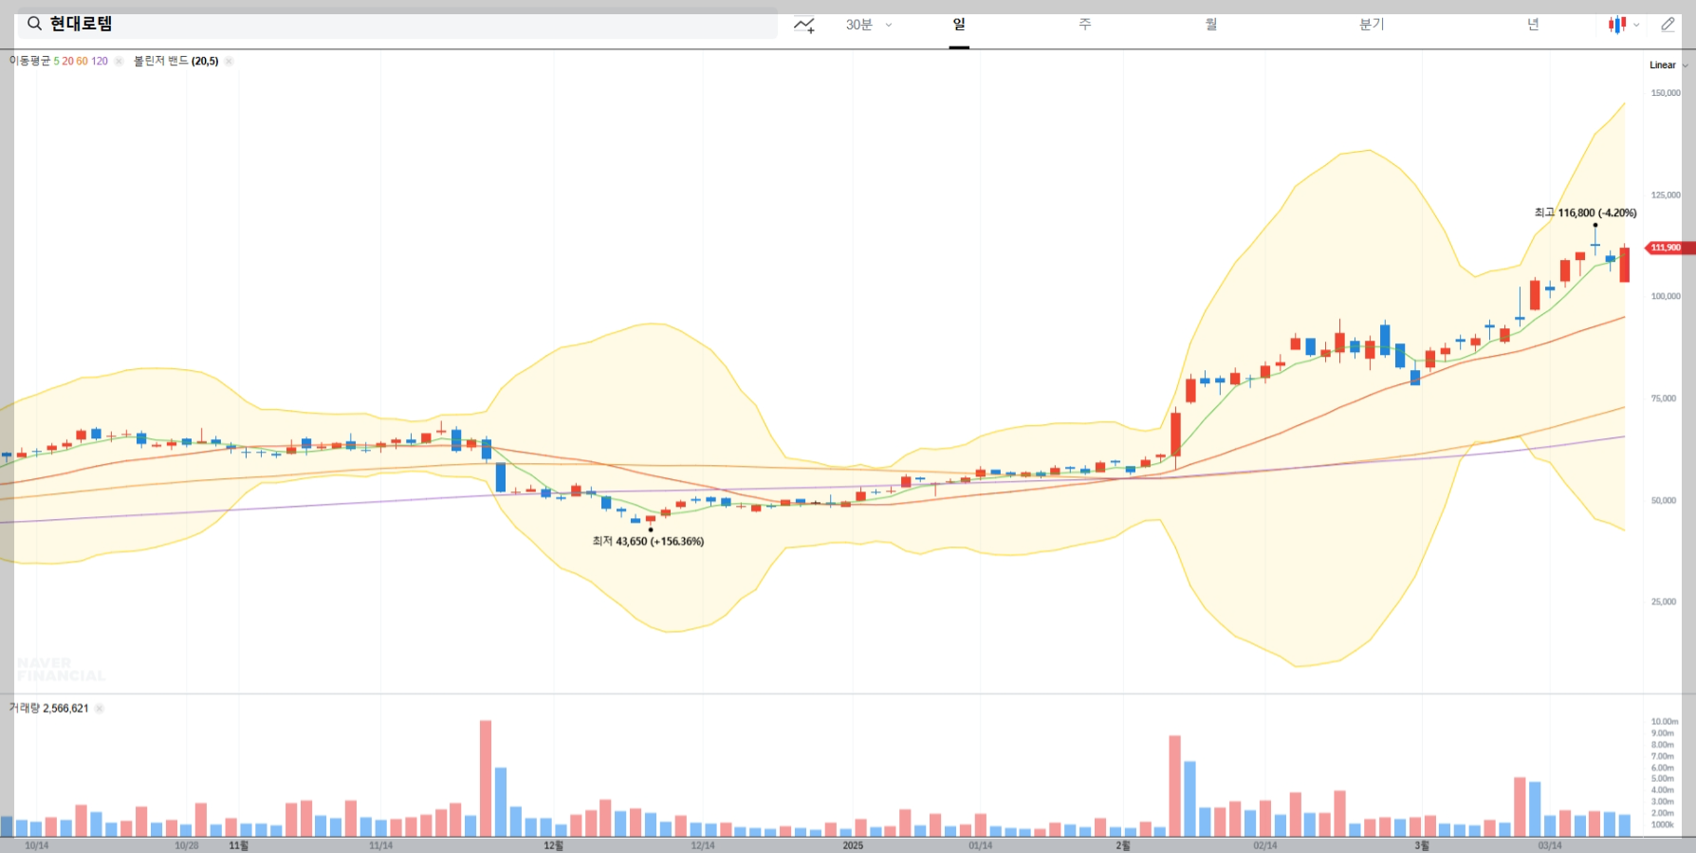Click the 2월 date axis label
The width and height of the screenshot is (1696, 853).
point(1123,845)
